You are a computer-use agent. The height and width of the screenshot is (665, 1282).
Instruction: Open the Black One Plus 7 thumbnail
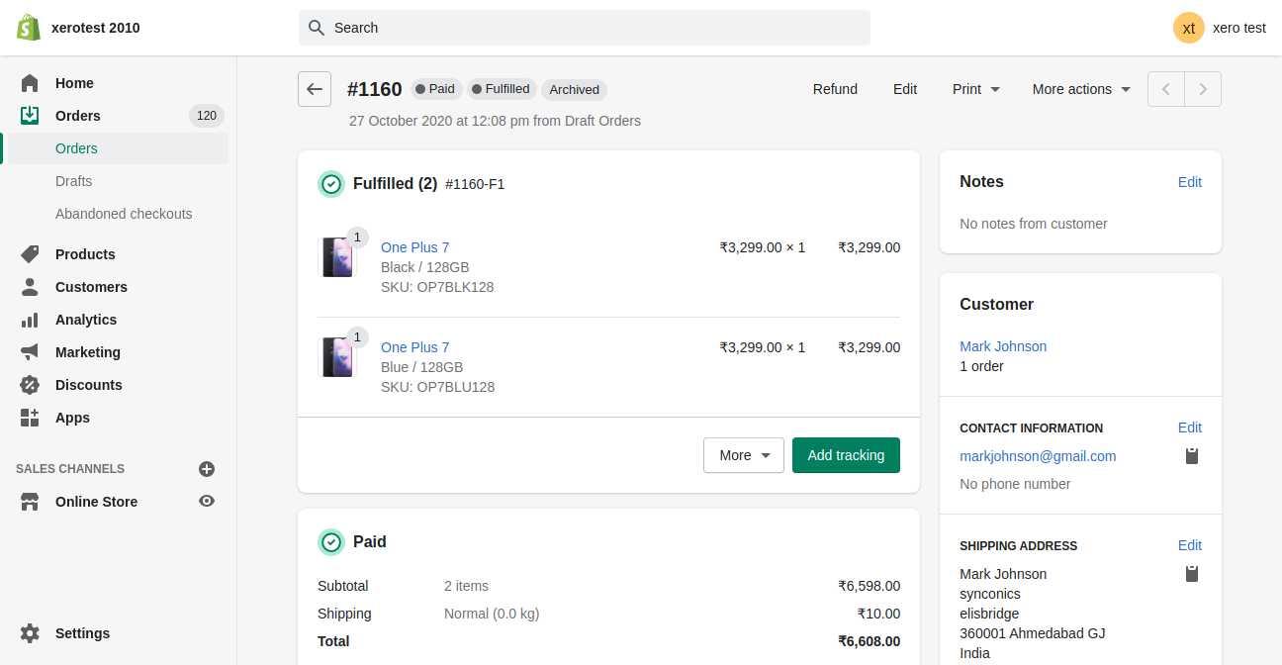coord(337,257)
